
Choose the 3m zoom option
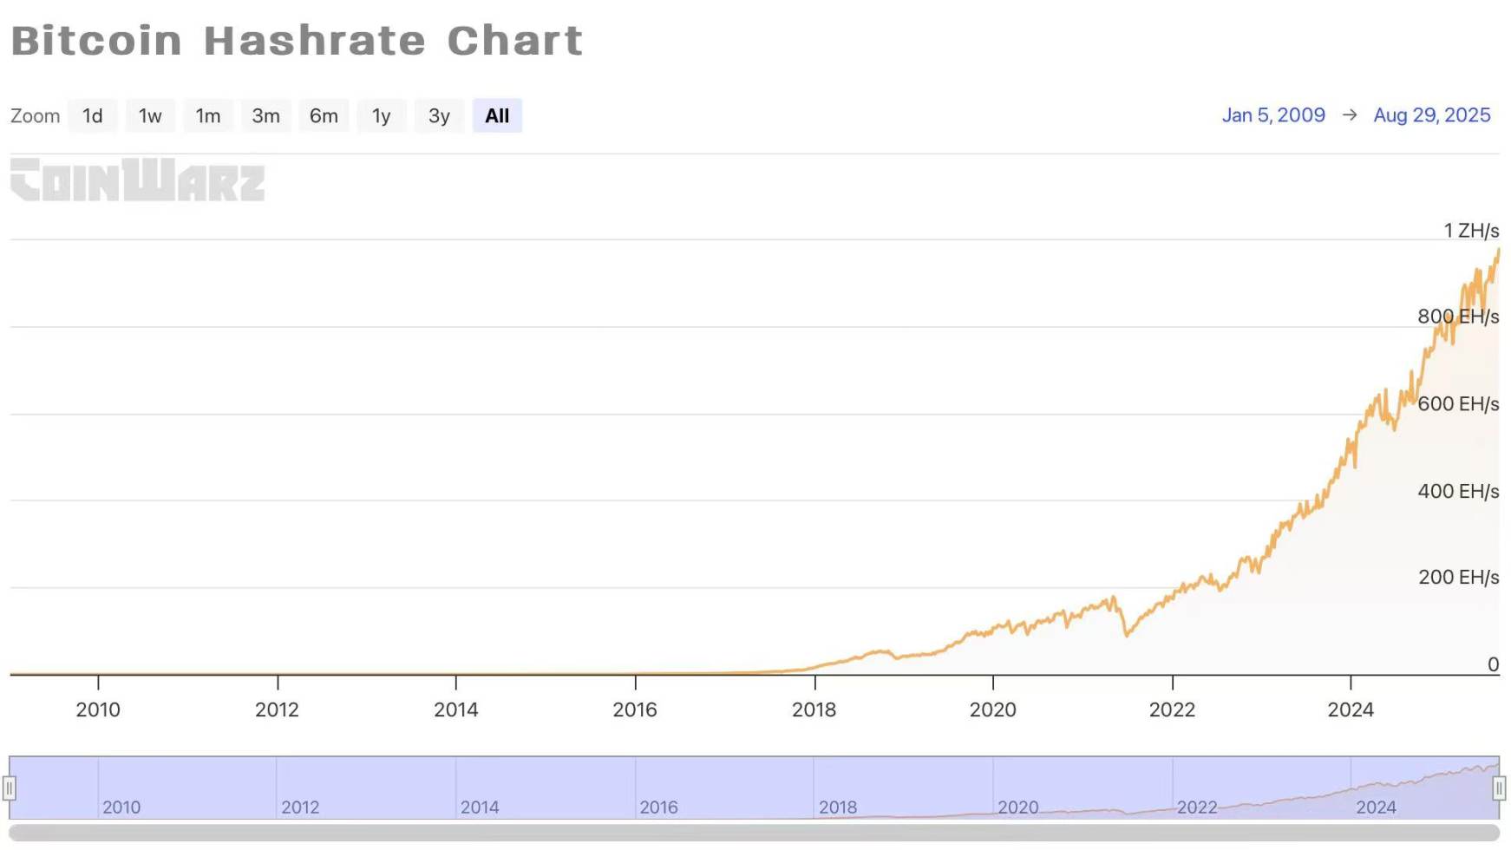click(265, 115)
